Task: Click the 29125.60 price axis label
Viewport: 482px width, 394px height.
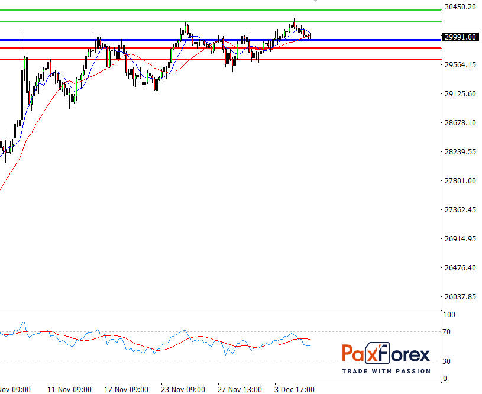Action: click(460, 94)
